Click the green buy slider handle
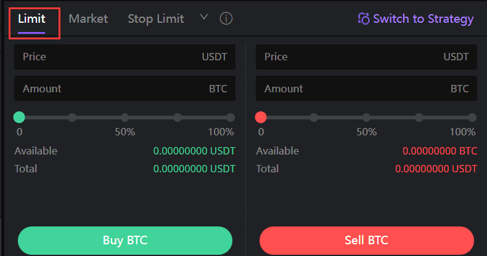 19,118
